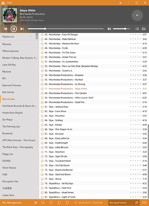Click rating dots for track 65 Exhale
149x206 pixels.
tap(135, 125)
